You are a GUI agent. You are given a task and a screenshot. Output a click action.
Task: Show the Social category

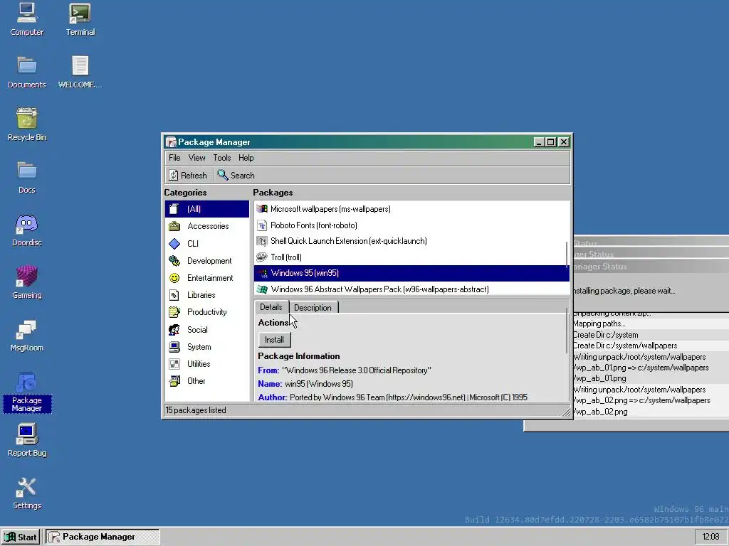(x=207, y=330)
